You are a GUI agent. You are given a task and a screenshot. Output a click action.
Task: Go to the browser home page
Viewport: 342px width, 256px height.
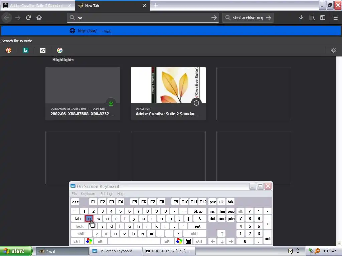[x=39, y=18]
